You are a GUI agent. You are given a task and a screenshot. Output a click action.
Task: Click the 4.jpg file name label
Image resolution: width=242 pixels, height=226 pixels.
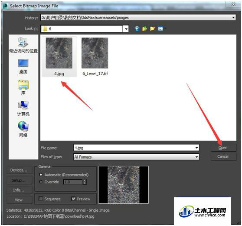(x=59, y=73)
